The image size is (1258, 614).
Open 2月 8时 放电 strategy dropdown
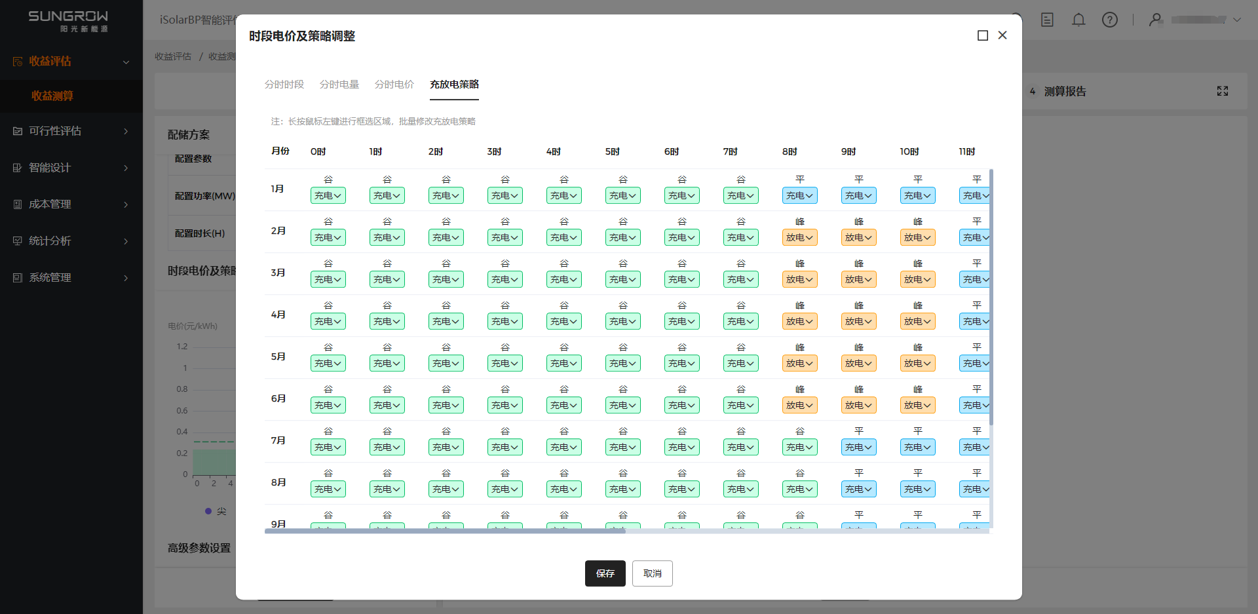[x=799, y=237]
